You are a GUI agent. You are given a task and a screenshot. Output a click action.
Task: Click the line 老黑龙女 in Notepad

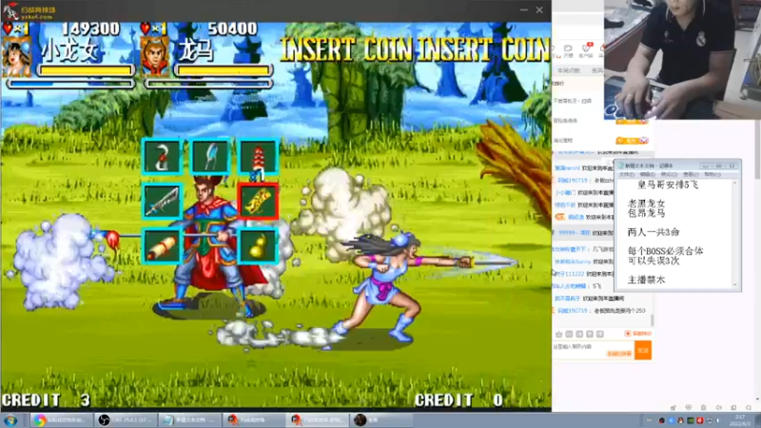point(646,204)
